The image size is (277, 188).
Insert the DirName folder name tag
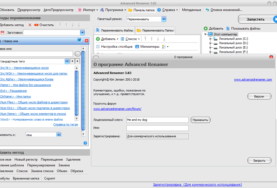(15, 96)
